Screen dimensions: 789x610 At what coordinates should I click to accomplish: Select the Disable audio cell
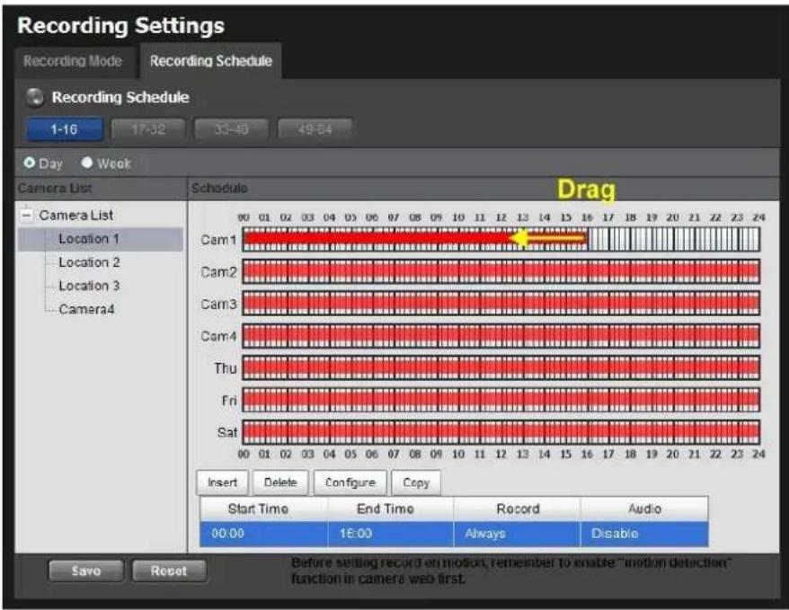(x=644, y=534)
